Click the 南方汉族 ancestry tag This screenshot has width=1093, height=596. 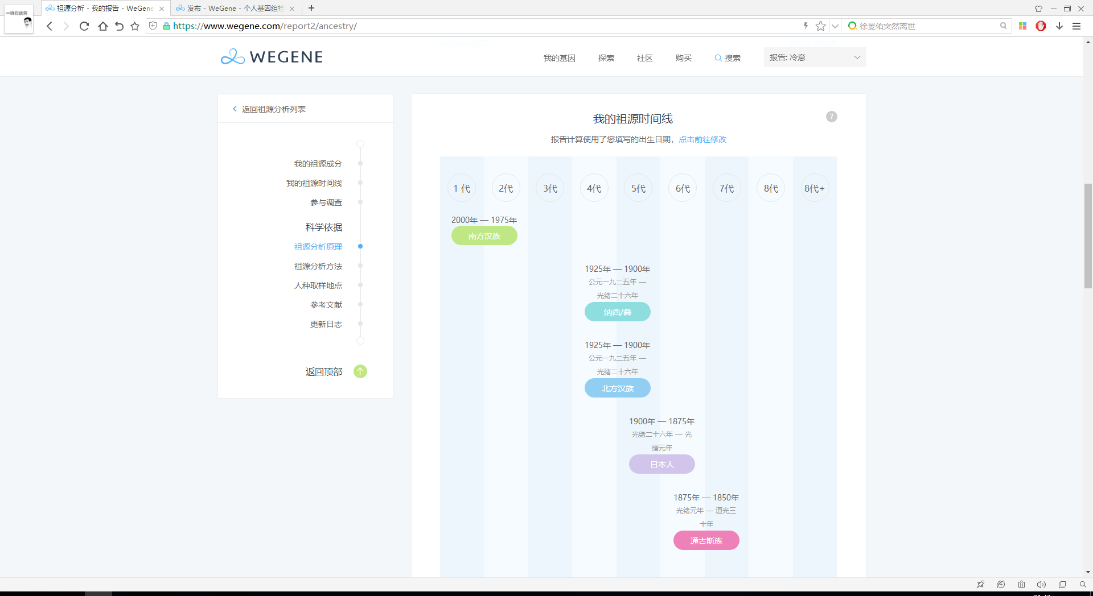click(x=484, y=236)
